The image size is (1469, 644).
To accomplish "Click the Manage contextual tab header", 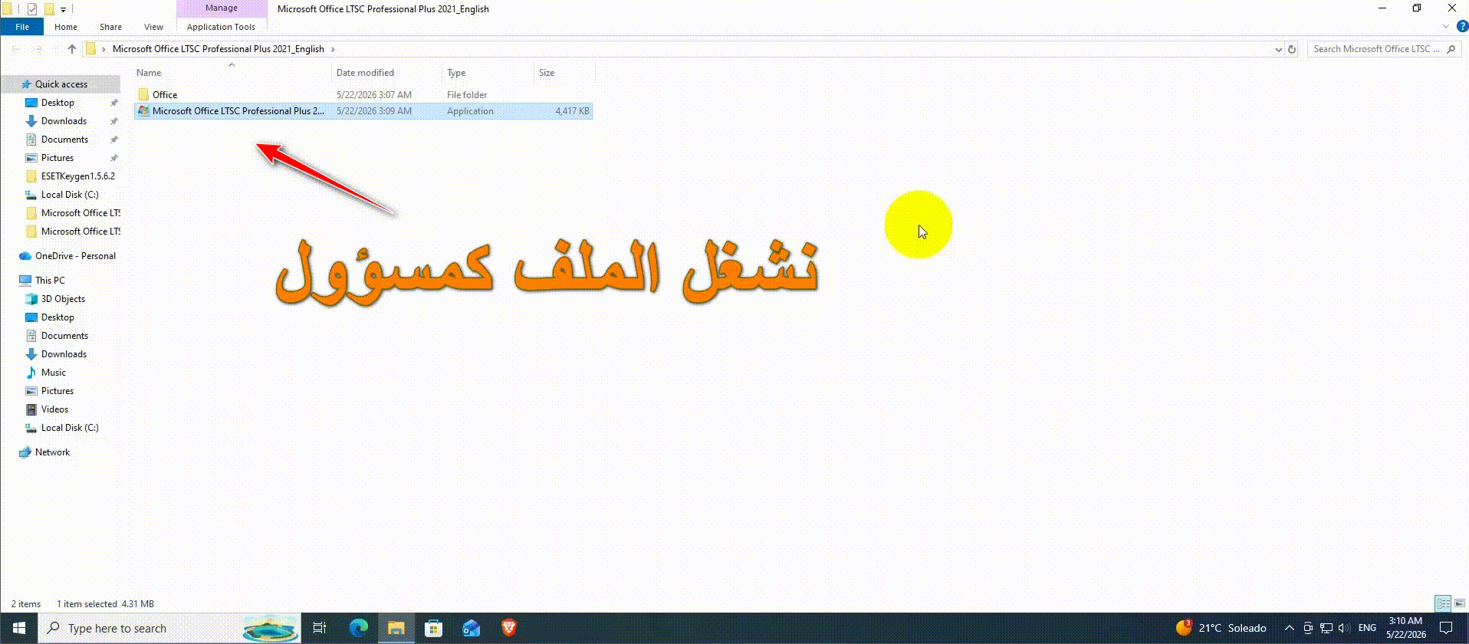I will [x=222, y=8].
